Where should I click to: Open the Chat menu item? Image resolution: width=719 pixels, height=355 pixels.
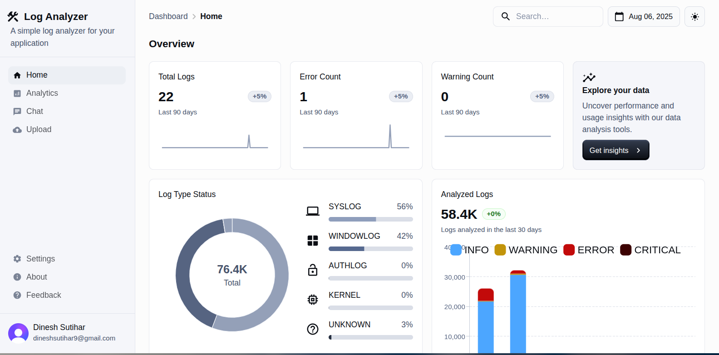[67, 112]
